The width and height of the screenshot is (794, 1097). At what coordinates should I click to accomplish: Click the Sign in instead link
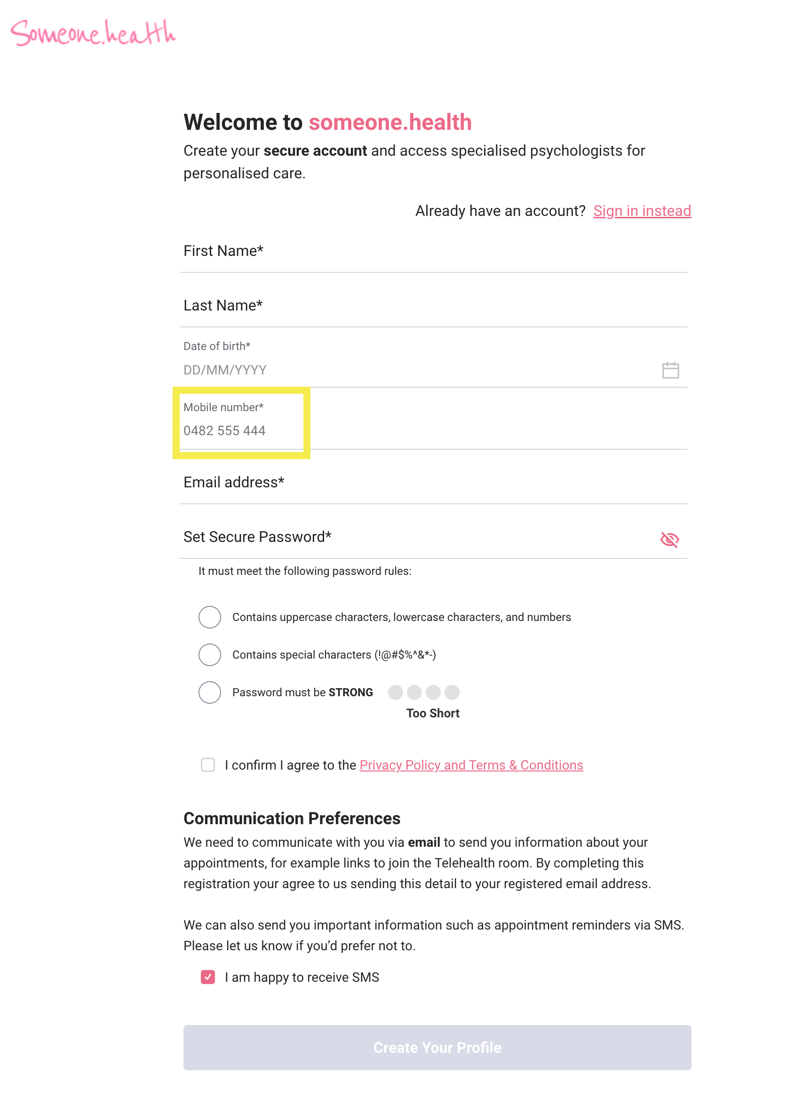pos(642,211)
